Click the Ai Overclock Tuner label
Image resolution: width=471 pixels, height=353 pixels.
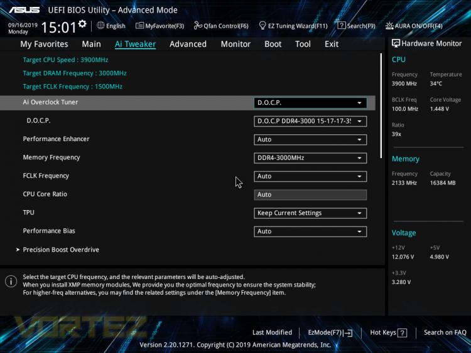(50, 102)
